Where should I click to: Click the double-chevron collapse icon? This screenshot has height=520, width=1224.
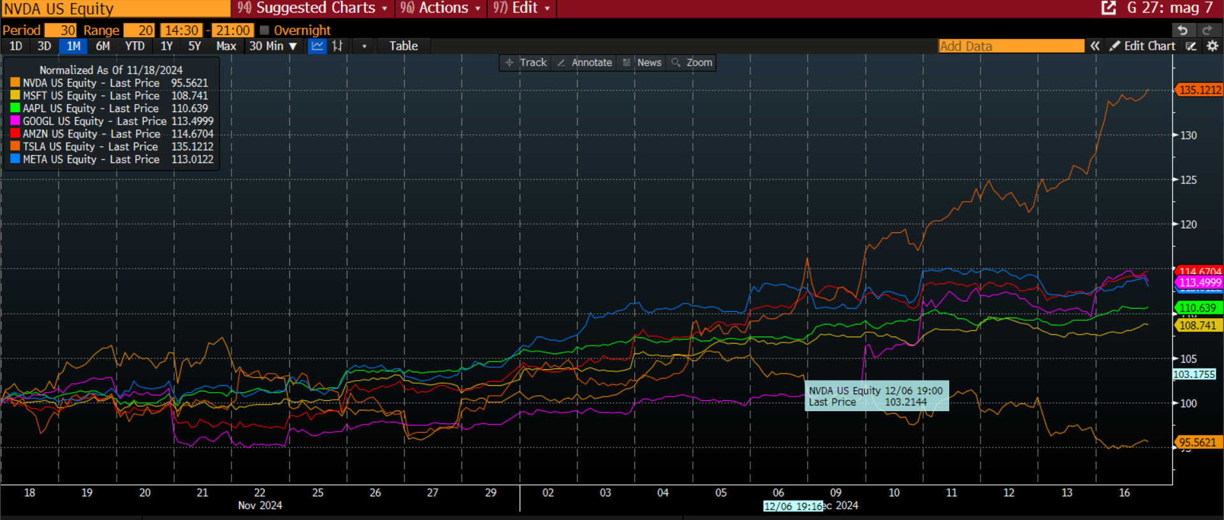click(1095, 46)
